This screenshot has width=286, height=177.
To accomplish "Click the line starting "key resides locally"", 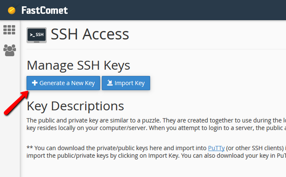I will click(154, 127).
